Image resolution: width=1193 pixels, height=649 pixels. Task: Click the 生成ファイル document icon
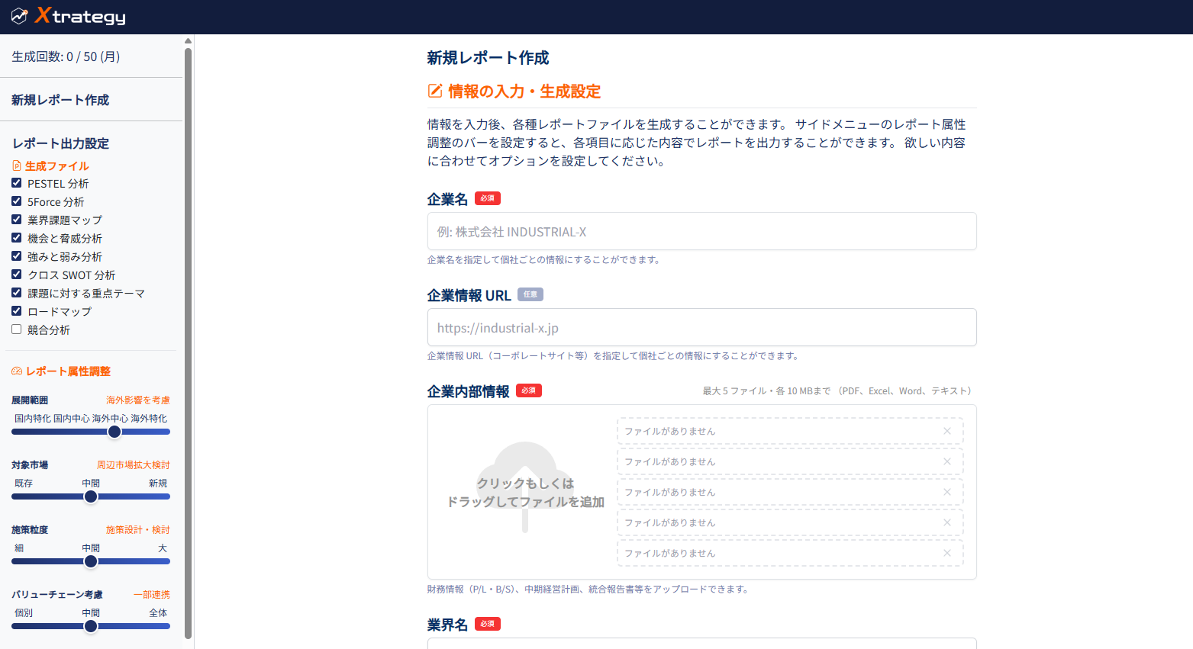pyautogui.click(x=17, y=165)
